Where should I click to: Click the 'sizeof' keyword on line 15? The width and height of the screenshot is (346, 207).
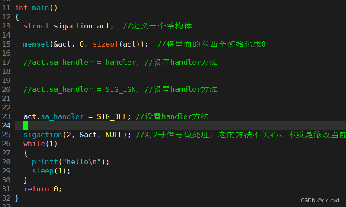(x=106, y=44)
